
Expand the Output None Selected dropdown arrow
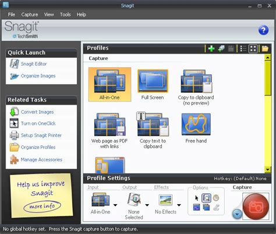pyautogui.click(x=147, y=205)
